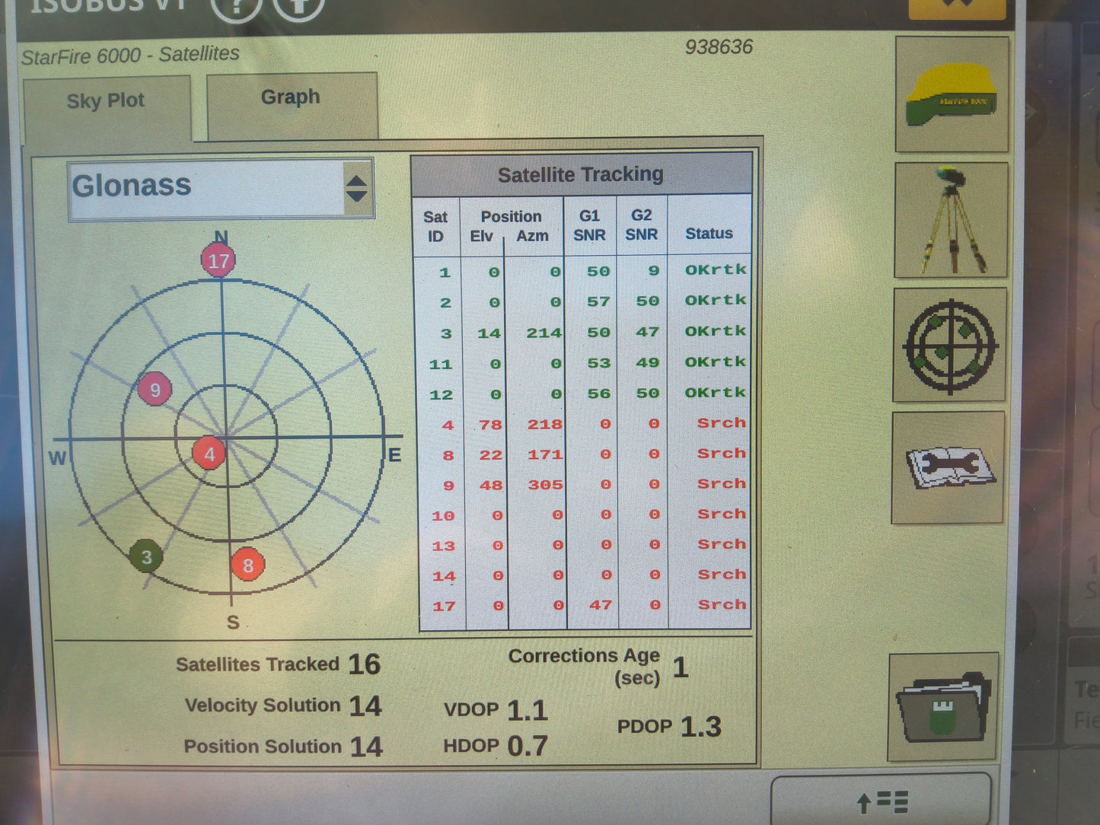Select the Srch row for satellite 8
Image resolution: width=1100 pixels, height=825 pixels.
pyautogui.click(x=719, y=453)
